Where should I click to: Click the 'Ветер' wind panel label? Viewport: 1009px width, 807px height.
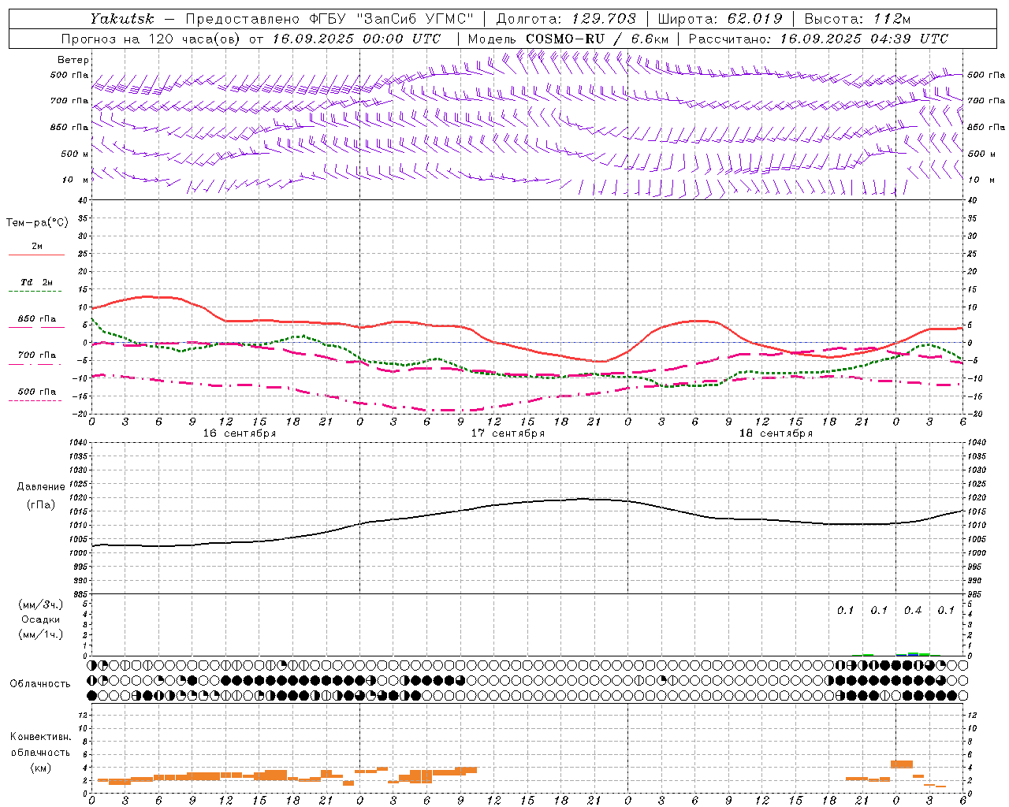(x=73, y=60)
